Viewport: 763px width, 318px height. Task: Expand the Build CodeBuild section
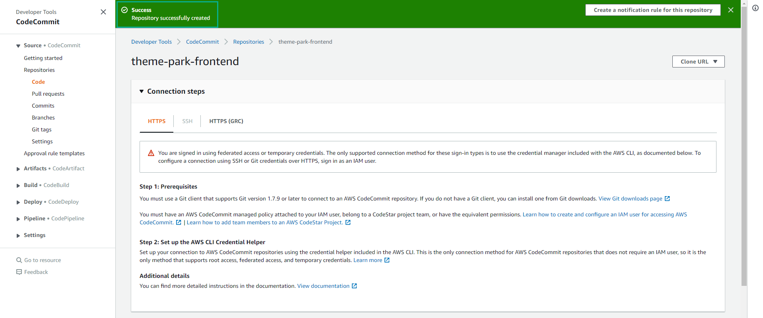click(18, 185)
